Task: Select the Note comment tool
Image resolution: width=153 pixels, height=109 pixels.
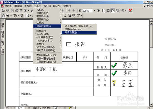Action: tap(27, 15)
